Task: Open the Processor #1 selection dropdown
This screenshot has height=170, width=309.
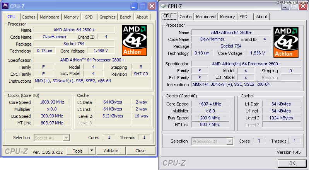Action: point(212,141)
